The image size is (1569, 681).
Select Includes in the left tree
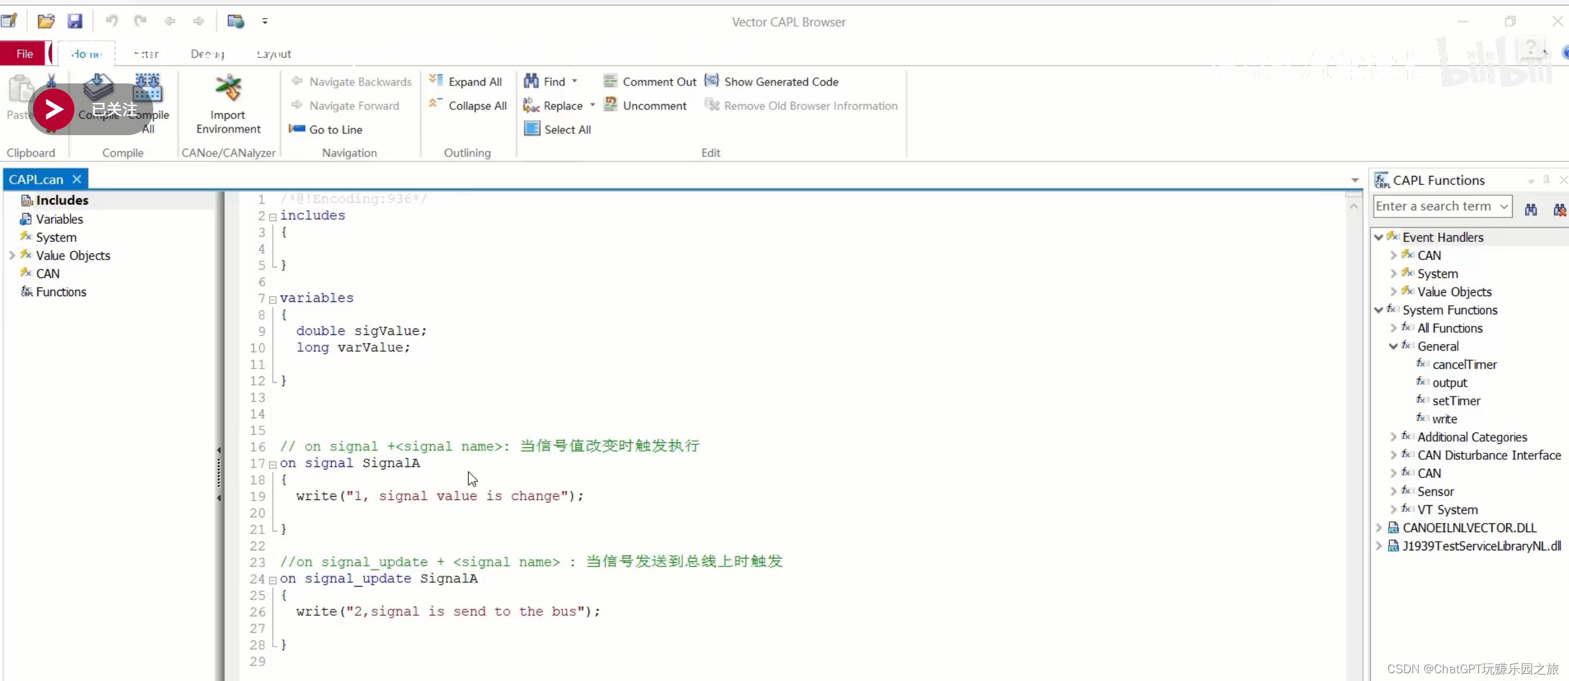62,200
